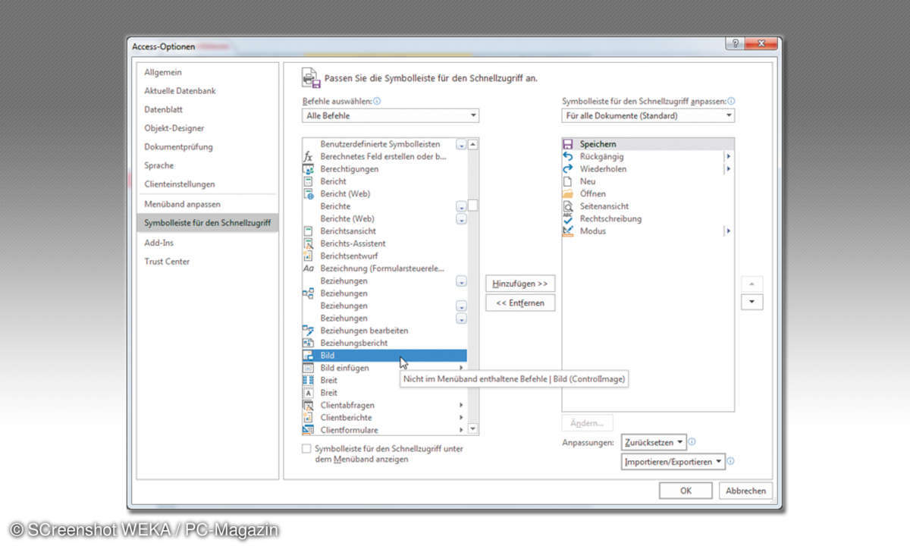Click the Wiederholen redo arrow icon
The height and width of the screenshot is (546, 910).
(x=568, y=169)
